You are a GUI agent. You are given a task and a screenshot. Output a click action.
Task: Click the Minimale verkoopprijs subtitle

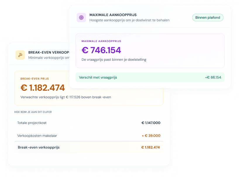click(x=49, y=58)
